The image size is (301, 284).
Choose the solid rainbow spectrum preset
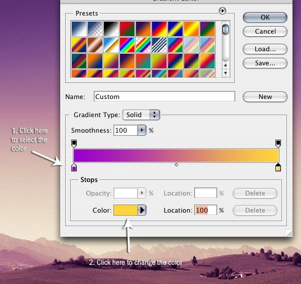click(x=127, y=45)
